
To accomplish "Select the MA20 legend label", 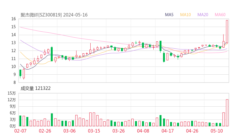I will point(203,15).
